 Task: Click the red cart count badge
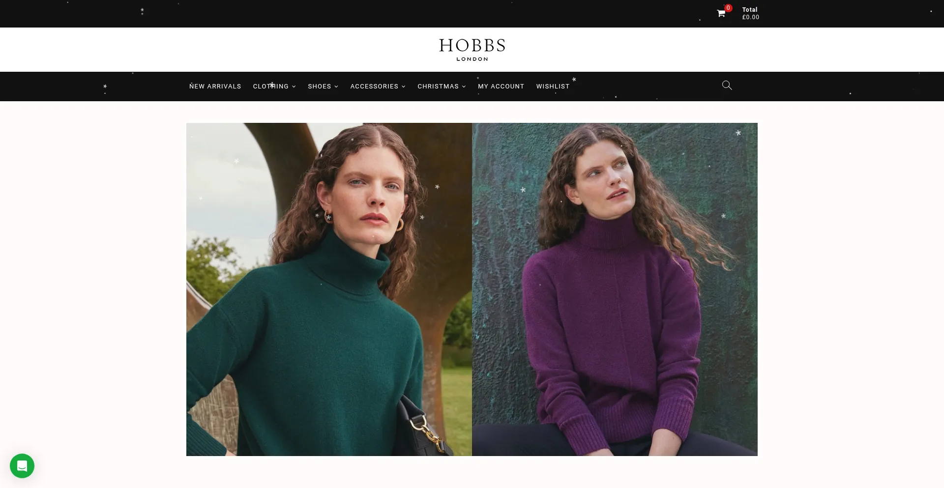[x=728, y=8]
